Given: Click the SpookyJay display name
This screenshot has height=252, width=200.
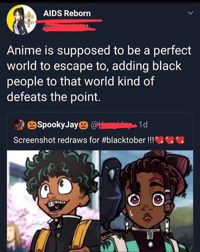Looking at the screenshot, I should [x=58, y=124].
